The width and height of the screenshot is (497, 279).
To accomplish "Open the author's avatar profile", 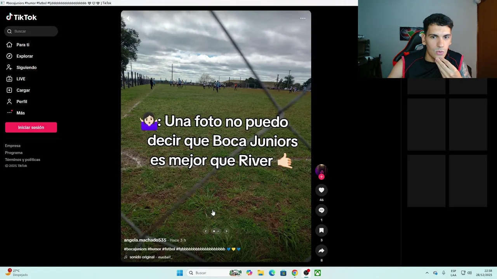I will (x=321, y=170).
